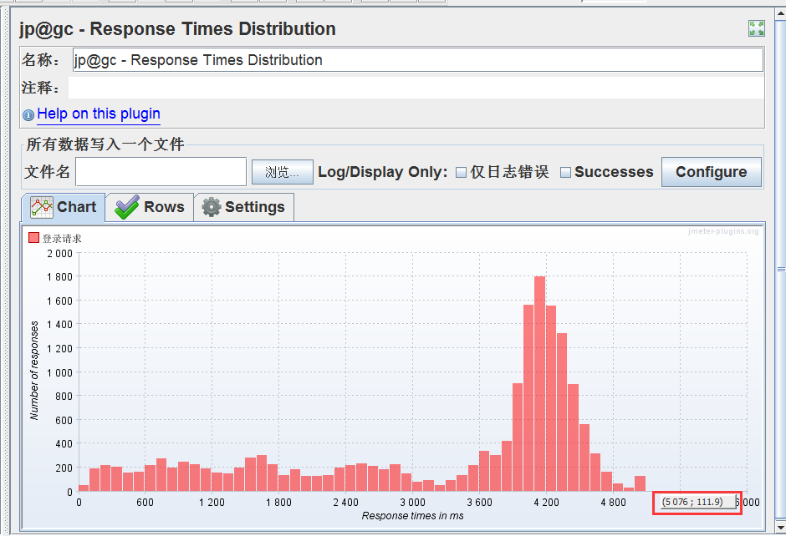The height and width of the screenshot is (536, 786).
Task: Open the Configure dialog
Action: [x=712, y=172]
